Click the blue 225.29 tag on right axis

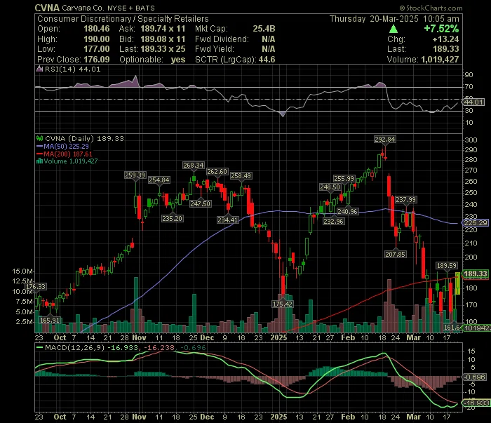pos(475,223)
